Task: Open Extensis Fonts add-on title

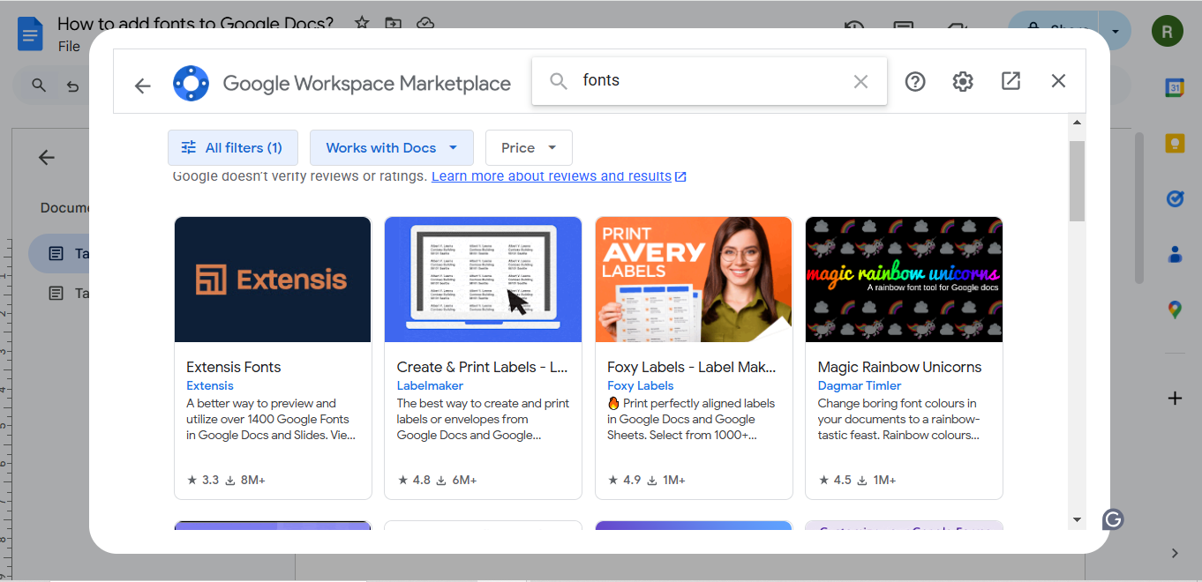Action: coord(234,367)
